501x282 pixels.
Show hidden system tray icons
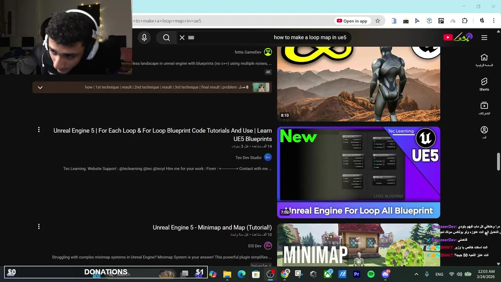[416, 274]
